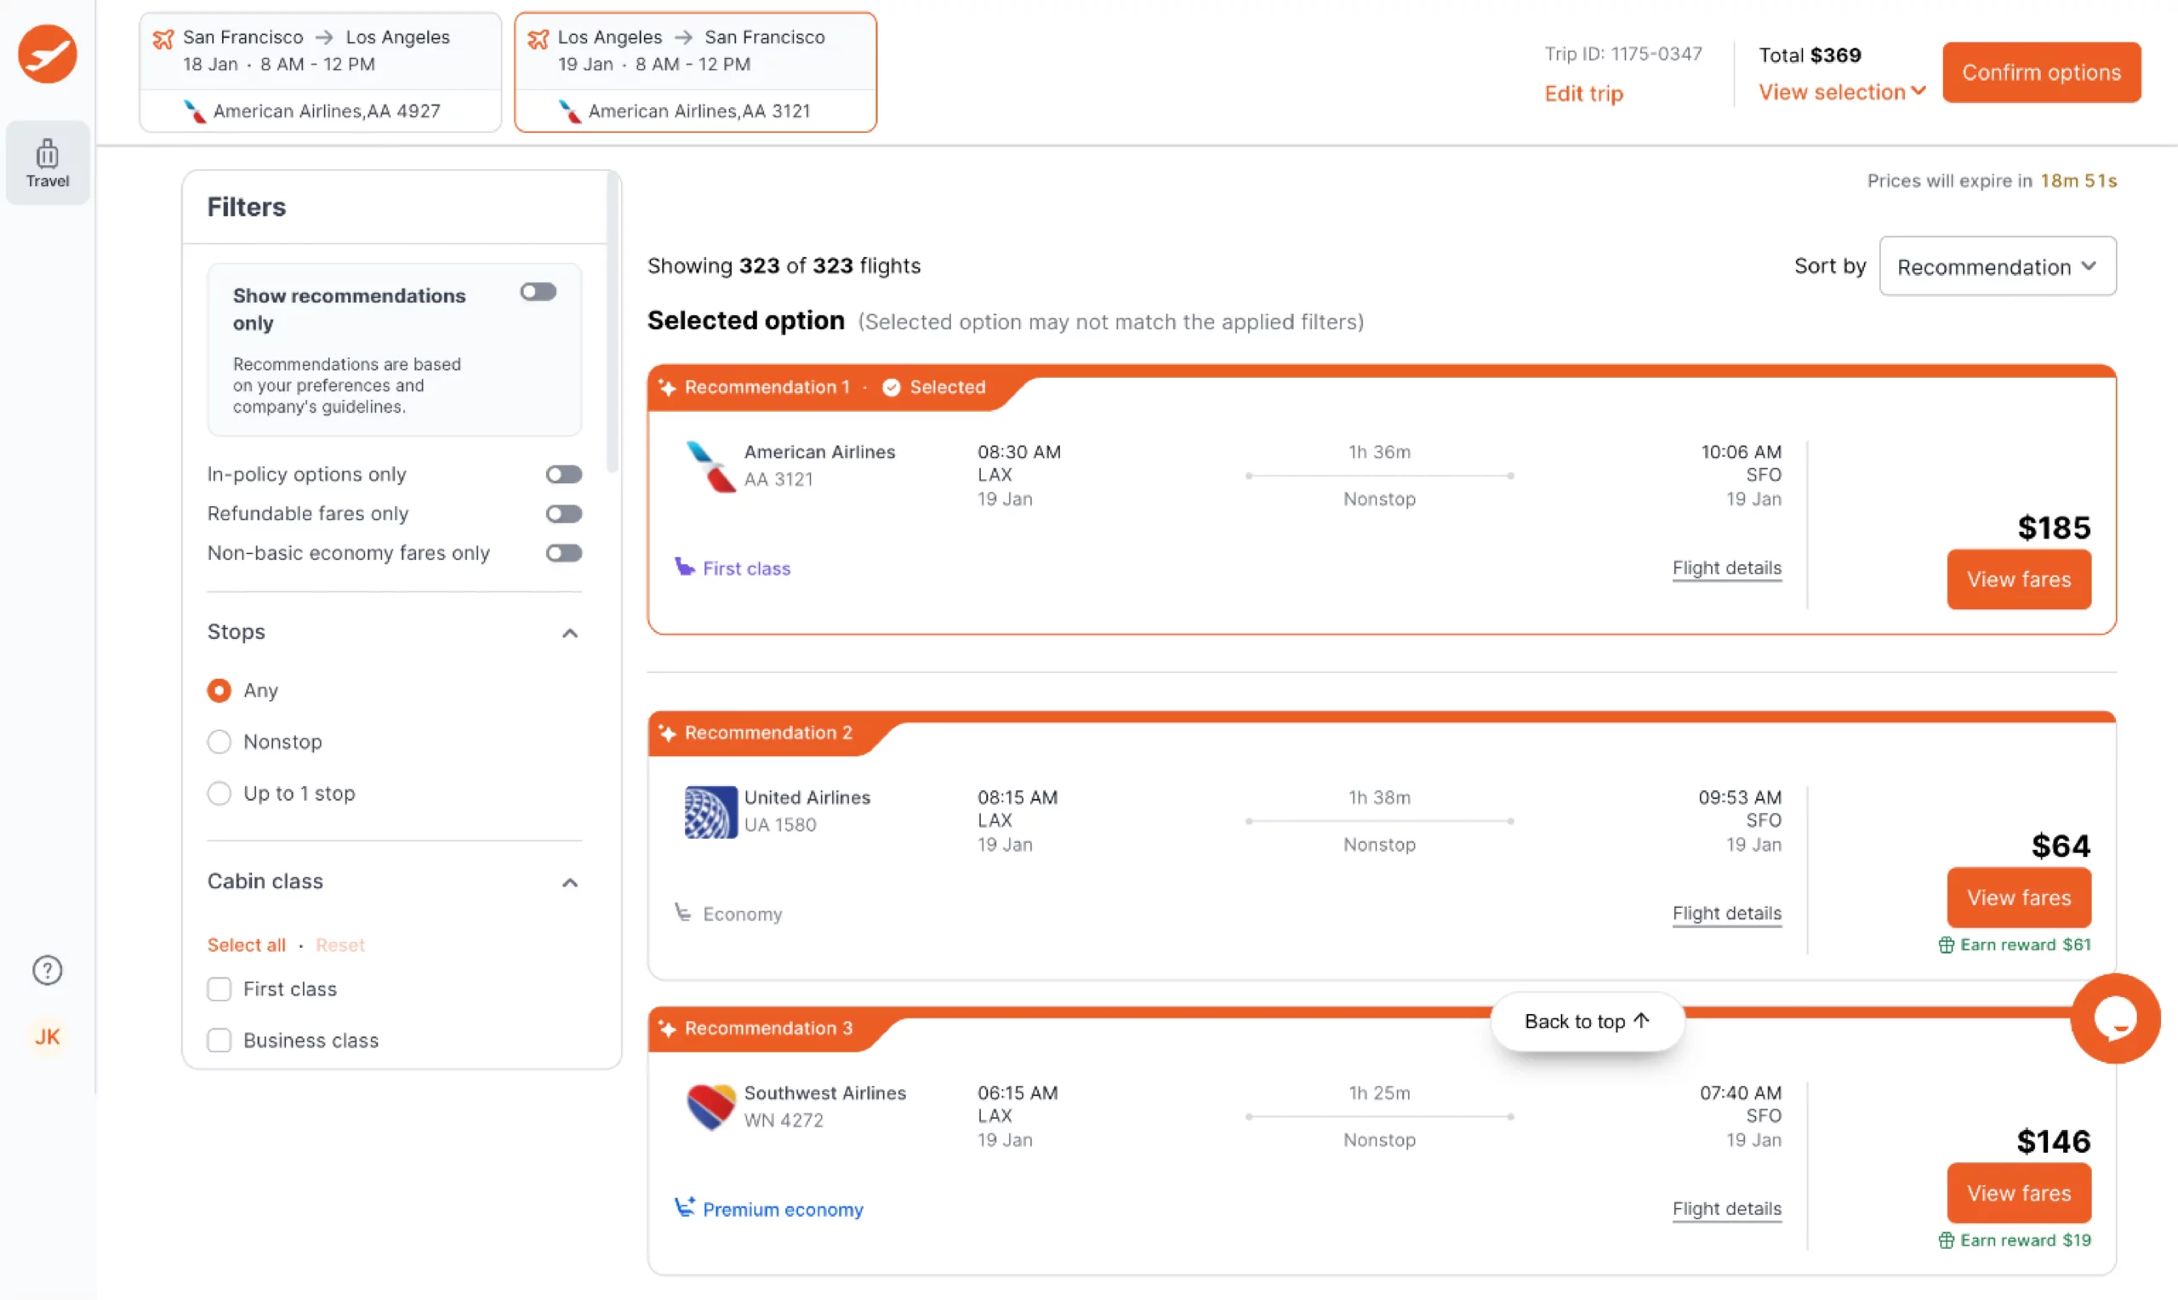Open the help question mark icon

pyautogui.click(x=48, y=970)
